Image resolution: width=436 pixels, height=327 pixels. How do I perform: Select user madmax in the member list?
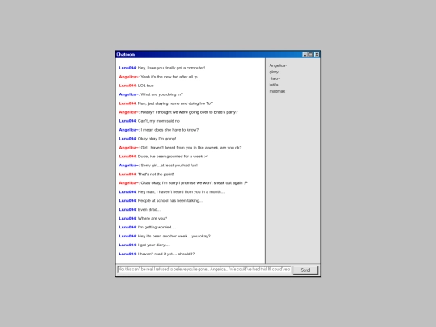tap(277, 91)
